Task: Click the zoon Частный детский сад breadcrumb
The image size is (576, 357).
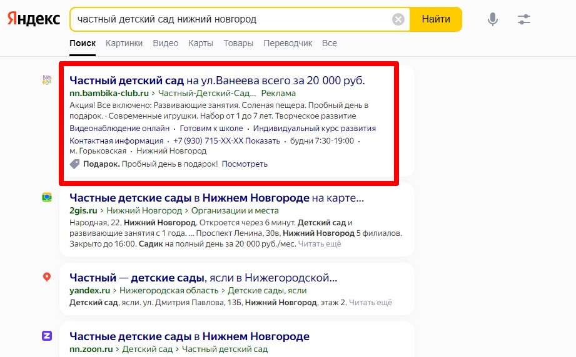Action: [225, 350]
